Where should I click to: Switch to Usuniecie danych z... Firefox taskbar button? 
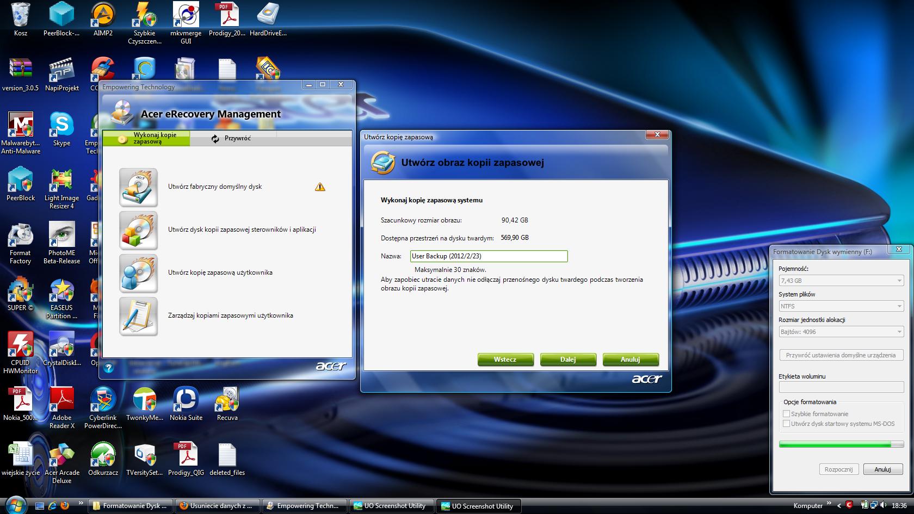pyautogui.click(x=218, y=506)
